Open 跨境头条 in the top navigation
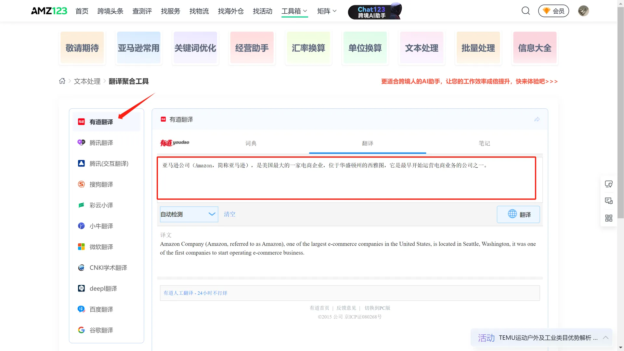Viewport: 624px width, 351px height. pos(110,11)
